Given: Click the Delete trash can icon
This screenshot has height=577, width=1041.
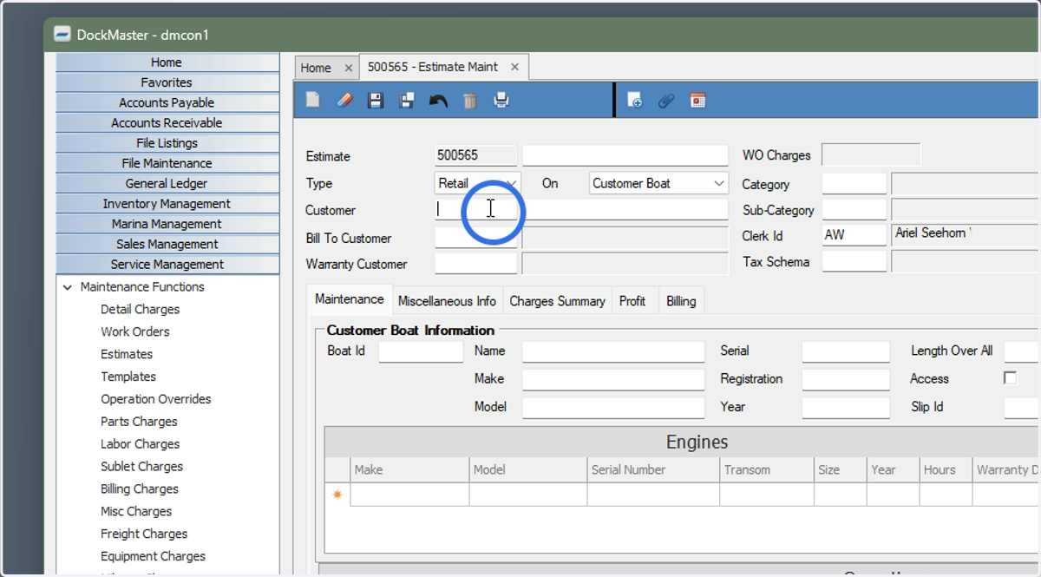Looking at the screenshot, I should click(x=470, y=101).
